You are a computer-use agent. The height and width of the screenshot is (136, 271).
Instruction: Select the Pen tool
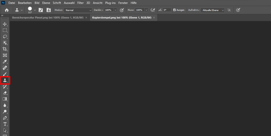[x=5, y=118]
